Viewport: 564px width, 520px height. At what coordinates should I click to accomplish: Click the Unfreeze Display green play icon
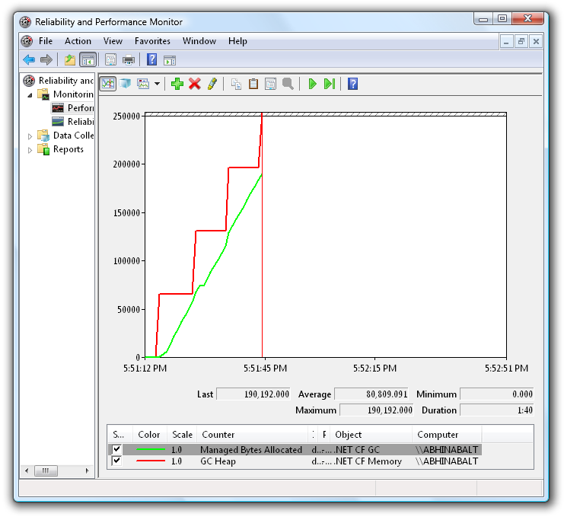pyautogui.click(x=312, y=84)
